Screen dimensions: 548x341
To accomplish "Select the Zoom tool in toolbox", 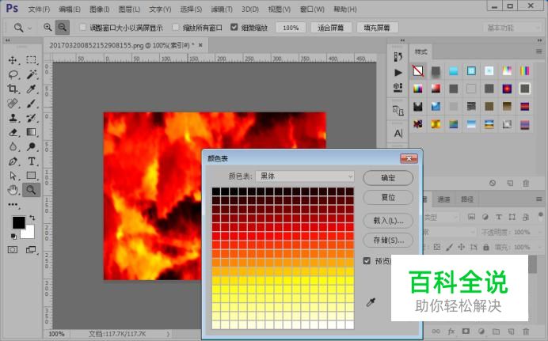I will pos(32,190).
